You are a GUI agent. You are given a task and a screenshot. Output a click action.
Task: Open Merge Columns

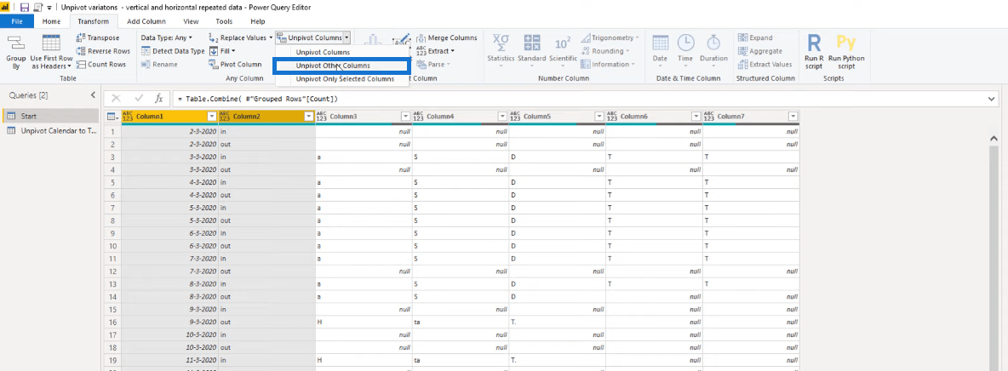point(447,38)
